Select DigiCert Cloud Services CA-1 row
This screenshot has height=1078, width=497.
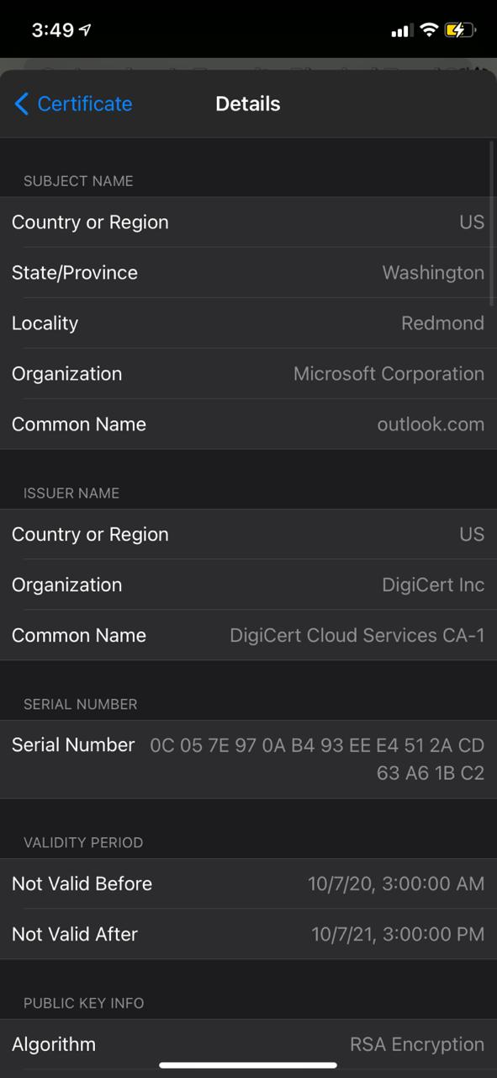coord(248,636)
